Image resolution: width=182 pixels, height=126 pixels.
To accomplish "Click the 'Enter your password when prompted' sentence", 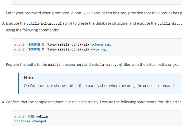I will (x=38, y=13).
